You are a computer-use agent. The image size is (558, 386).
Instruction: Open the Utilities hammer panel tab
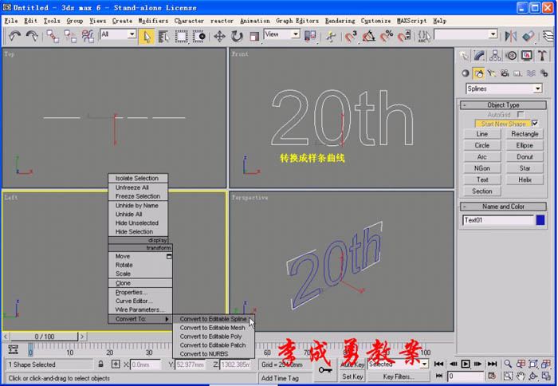click(x=542, y=56)
